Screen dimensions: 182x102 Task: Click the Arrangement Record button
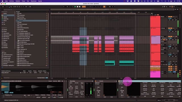click(80, 7)
